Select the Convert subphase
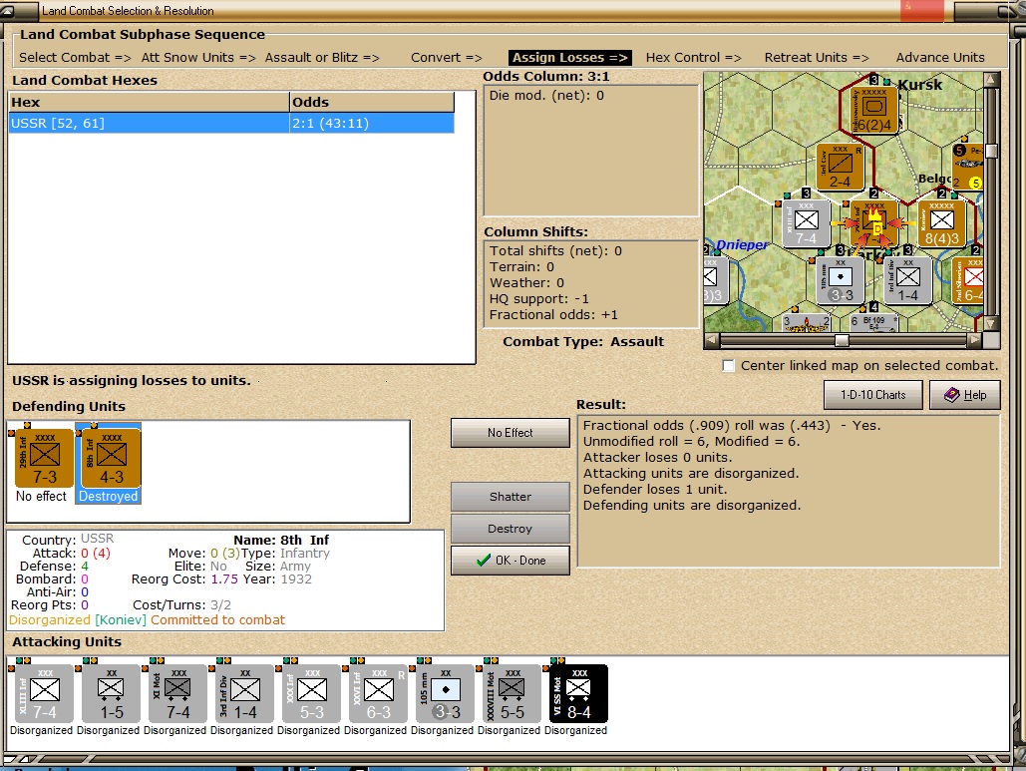The image size is (1026, 771). click(x=447, y=58)
